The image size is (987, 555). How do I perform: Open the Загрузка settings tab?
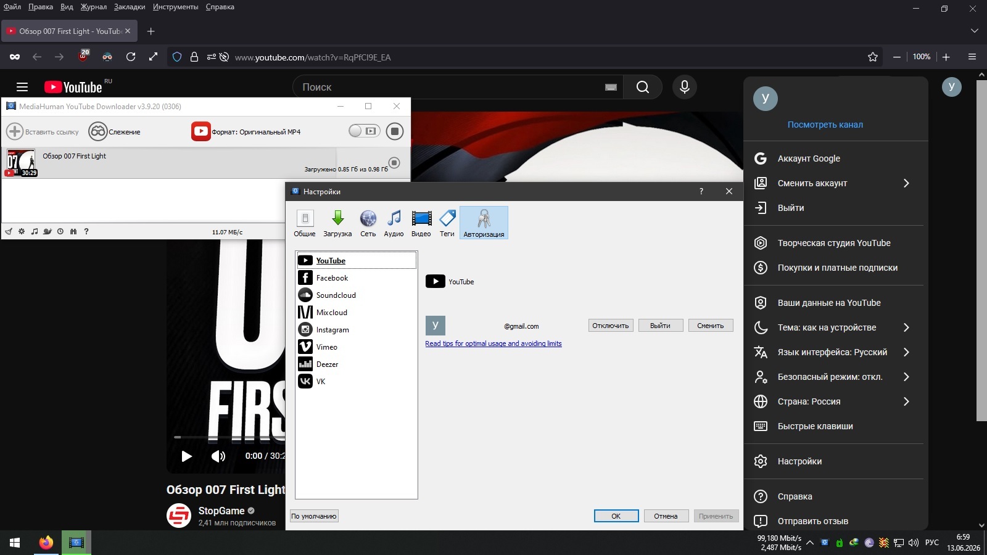click(337, 223)
